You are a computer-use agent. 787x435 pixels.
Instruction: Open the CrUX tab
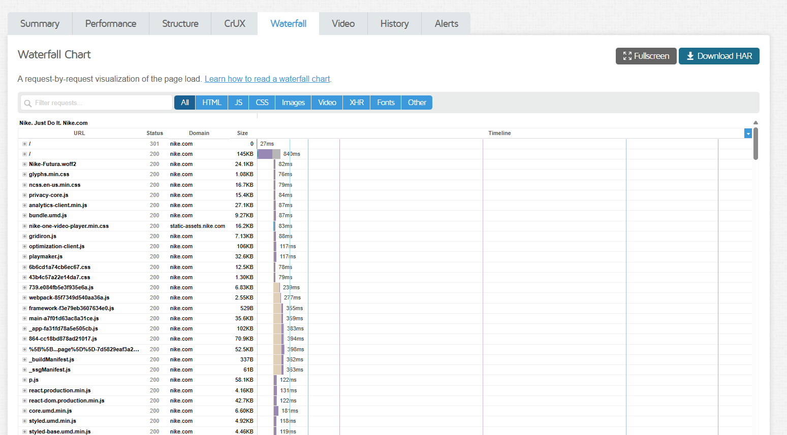point(235,24)
